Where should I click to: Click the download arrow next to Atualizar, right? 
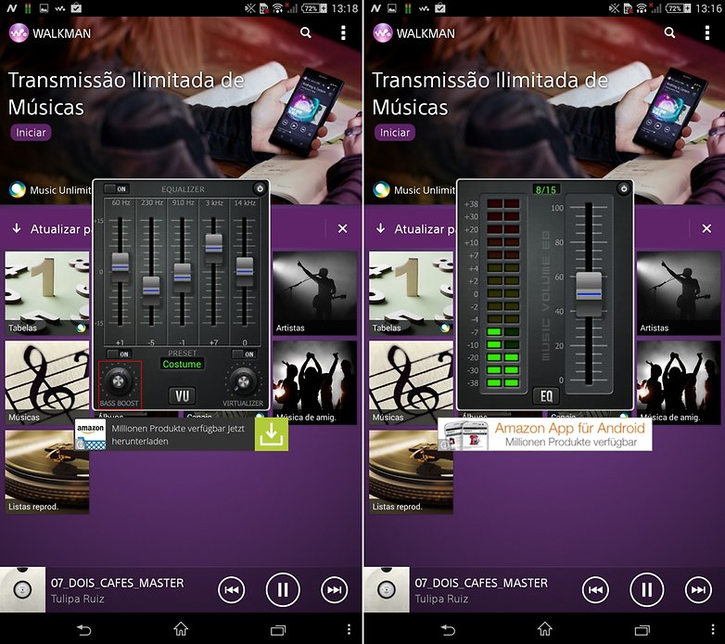click(380, 228)
